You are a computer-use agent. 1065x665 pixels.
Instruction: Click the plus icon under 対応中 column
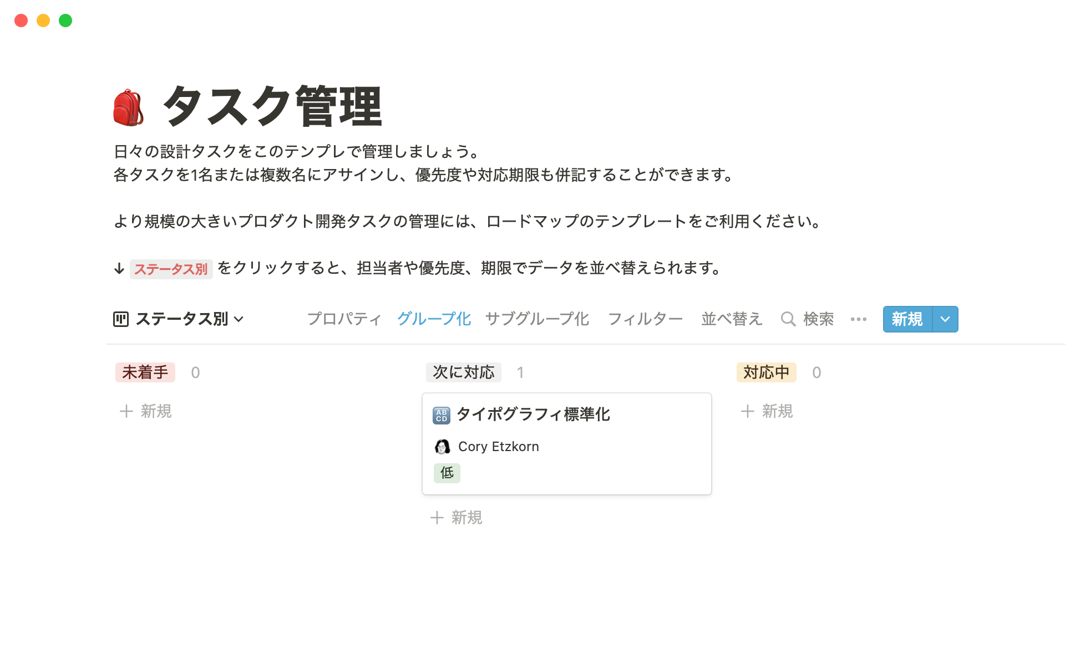(x=748, y=411)
